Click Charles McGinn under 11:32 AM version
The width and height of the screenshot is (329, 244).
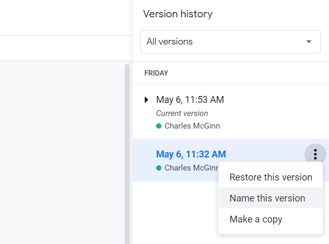point(192,168)
